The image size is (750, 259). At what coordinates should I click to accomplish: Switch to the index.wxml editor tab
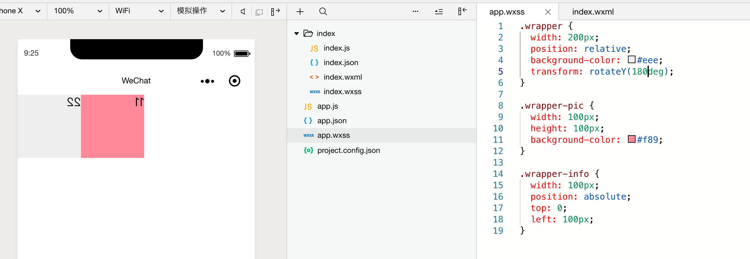pyautogui.click(x=593, y=12)
